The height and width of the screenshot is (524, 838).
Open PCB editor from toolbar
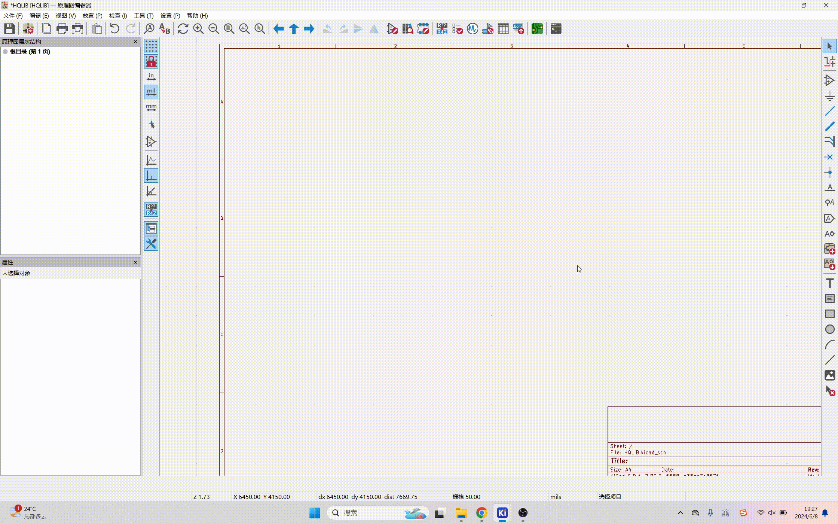tap(537, 29)
